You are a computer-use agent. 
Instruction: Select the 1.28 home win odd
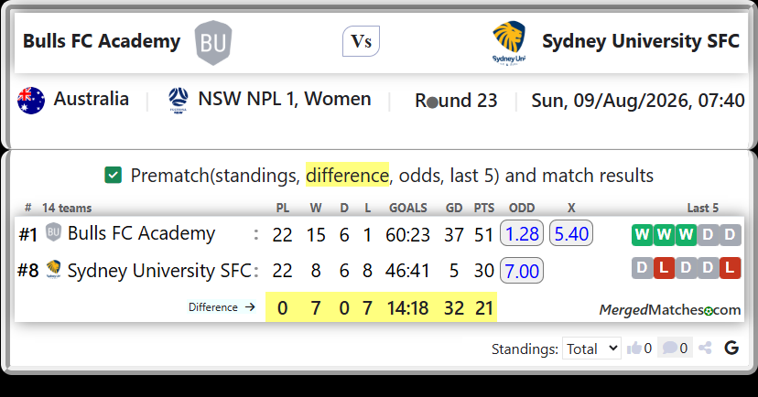pyautogui.click(x=522, y=234)
